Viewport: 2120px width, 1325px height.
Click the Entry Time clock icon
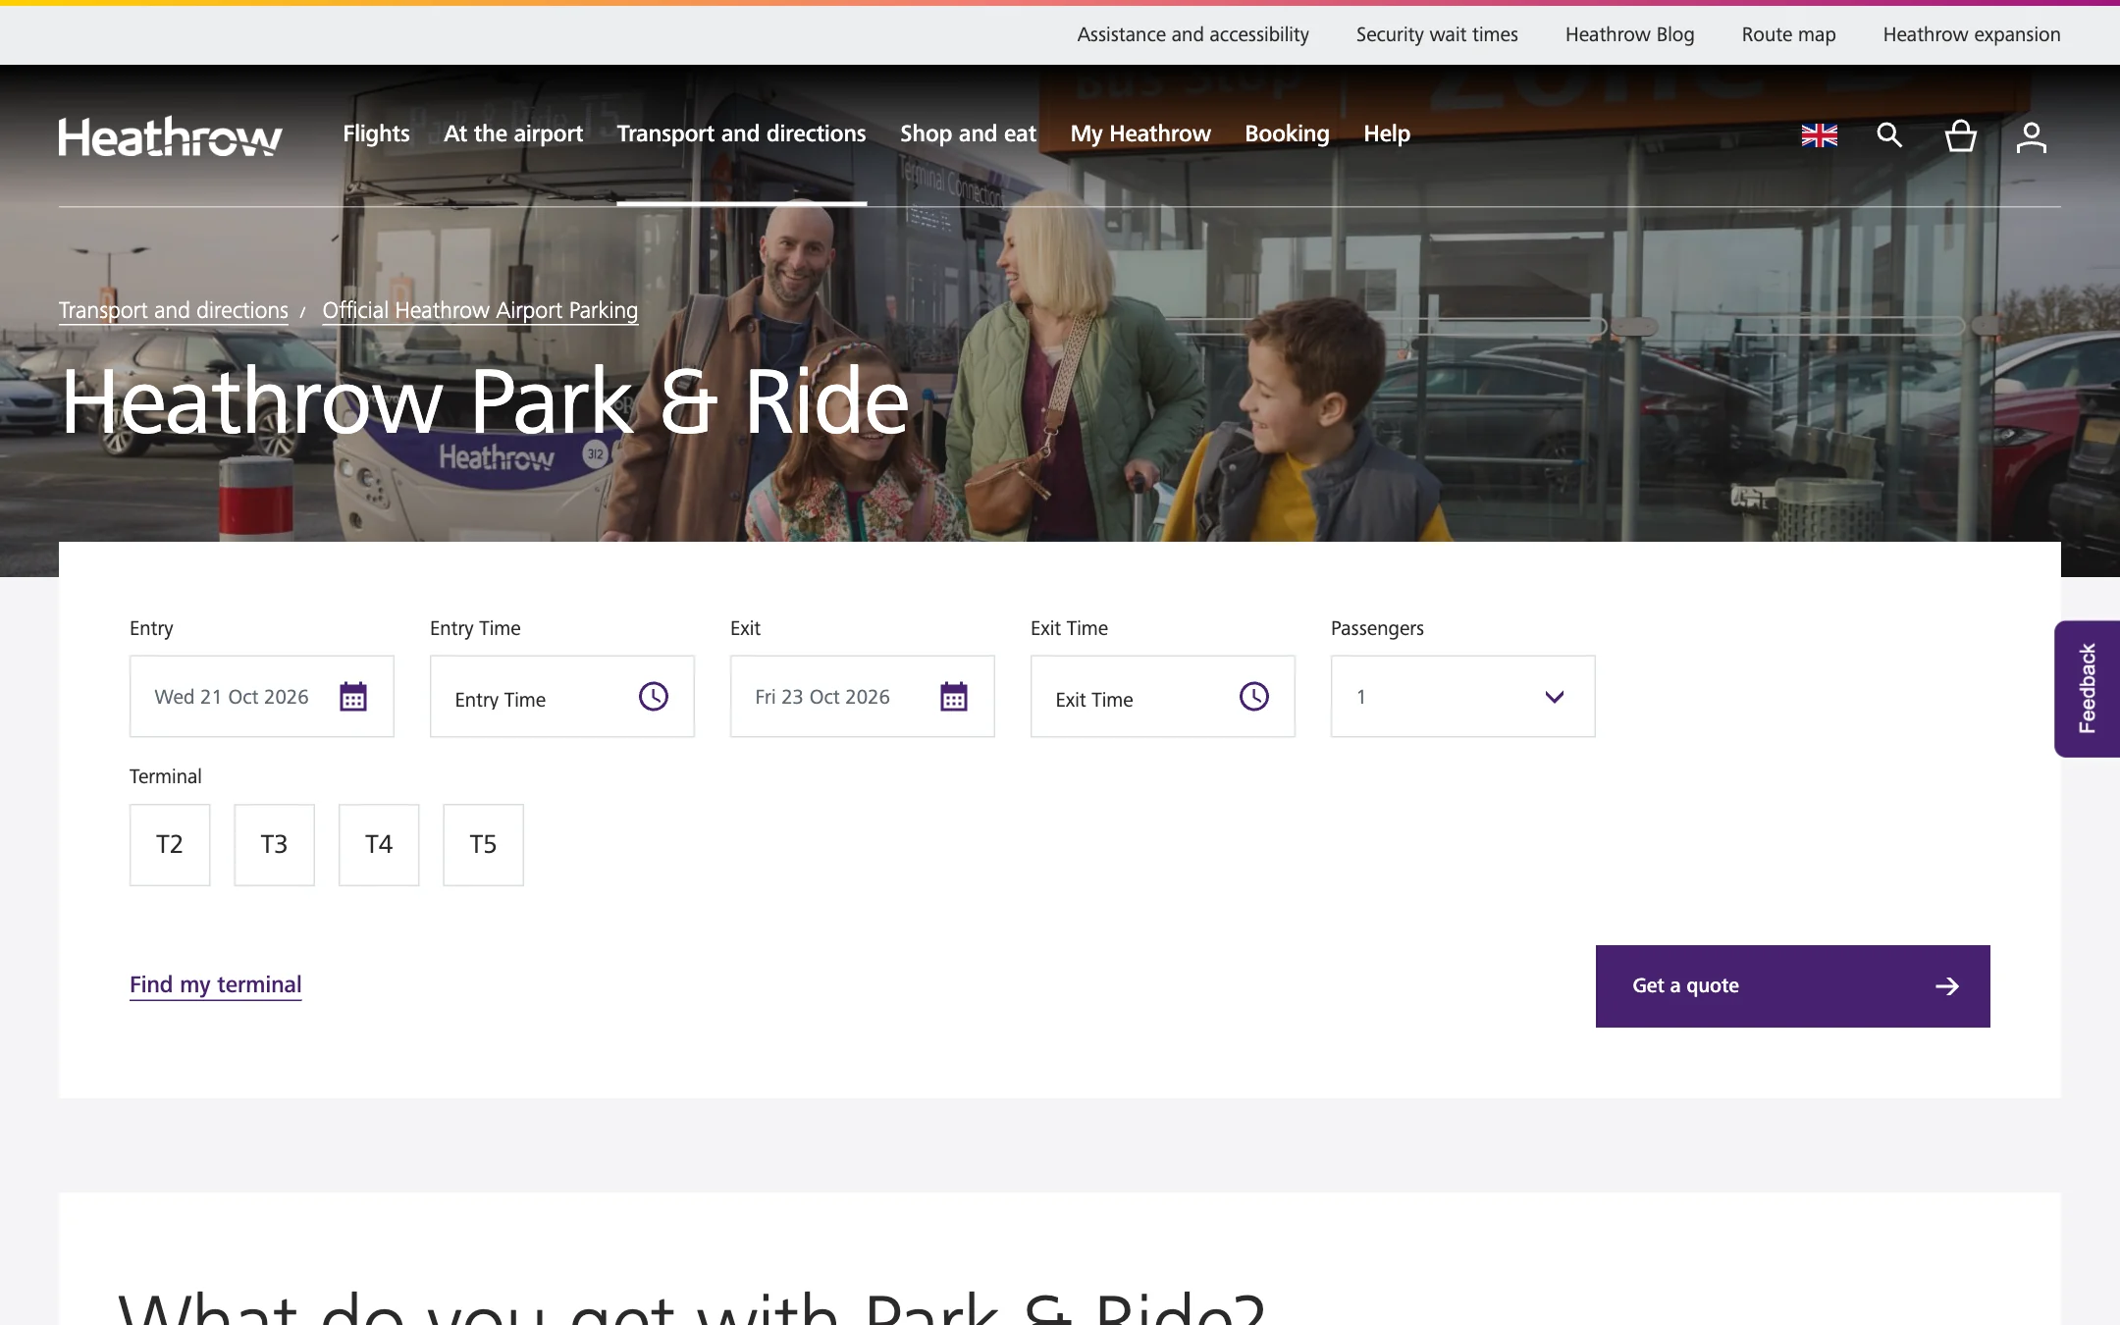[x=654, y=696]
